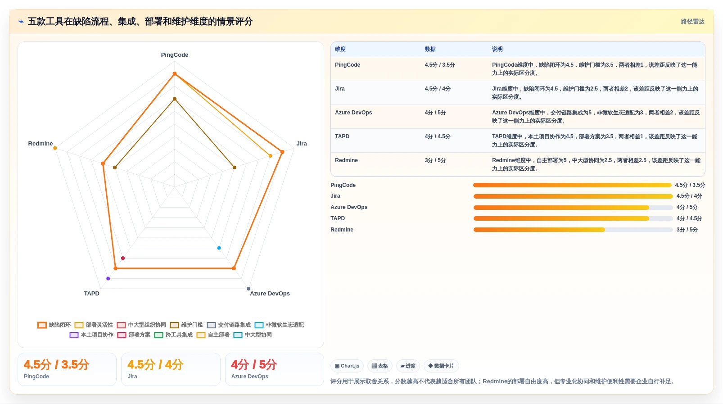Select the Jira table row name
723x404 pixels.
click(x=340, y=89)
